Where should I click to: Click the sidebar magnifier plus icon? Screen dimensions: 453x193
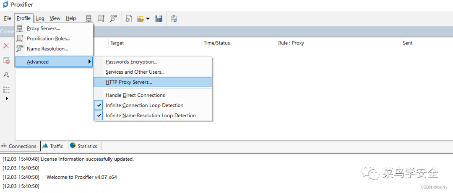pyautogui.click(x=6, y=75)
